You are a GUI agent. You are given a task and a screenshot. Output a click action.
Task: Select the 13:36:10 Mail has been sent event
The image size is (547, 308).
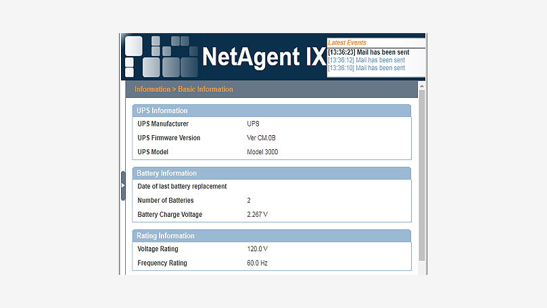click(366, 68)
